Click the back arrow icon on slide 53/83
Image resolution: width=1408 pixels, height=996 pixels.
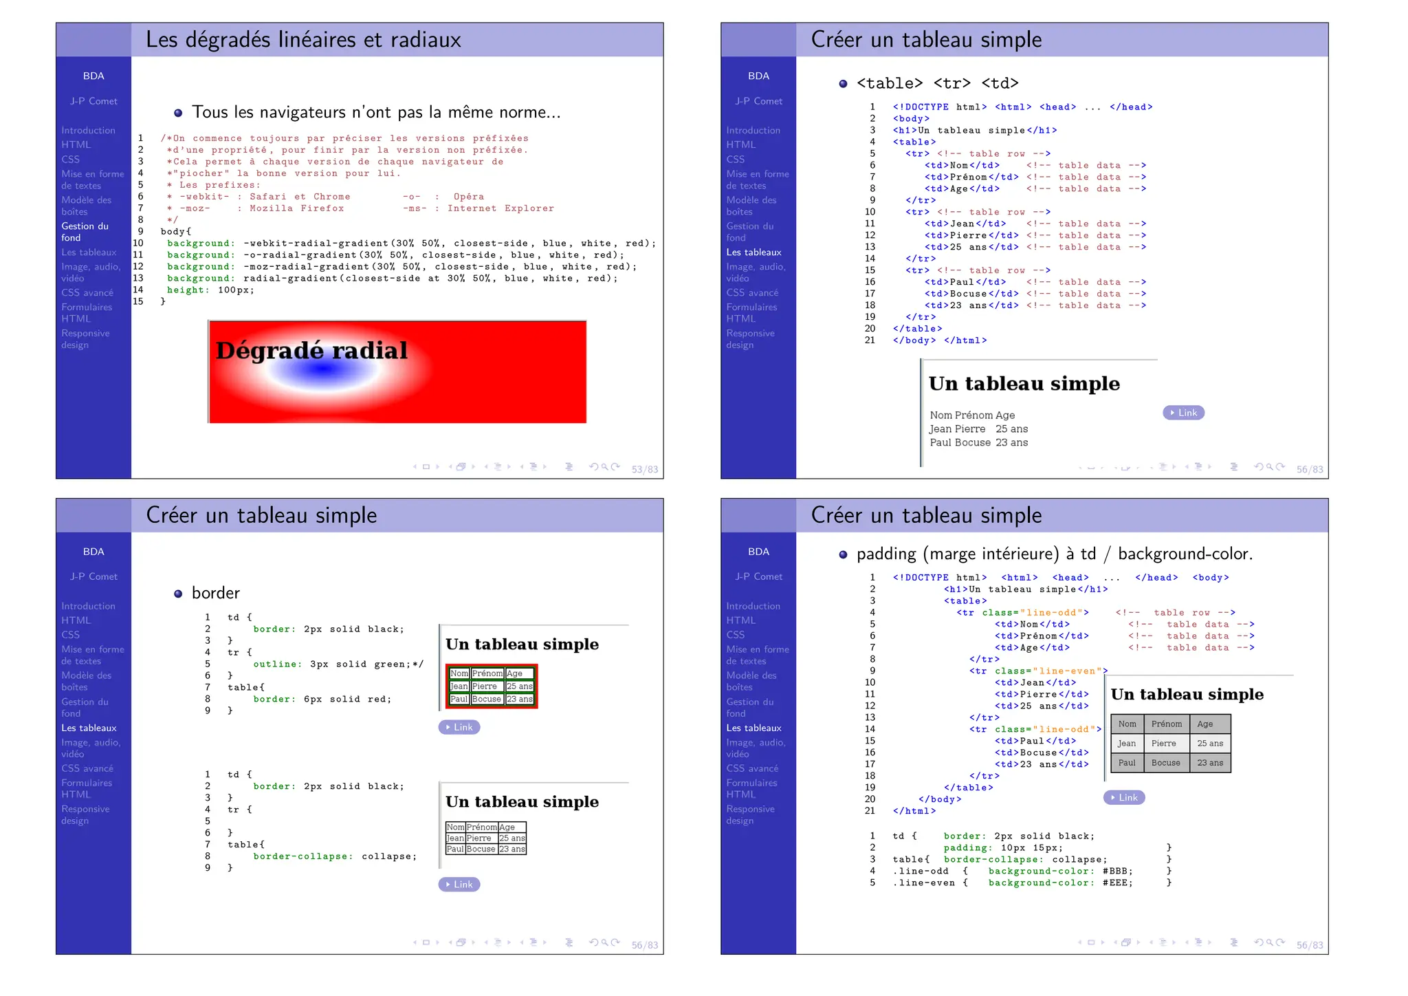tap(593, 467)
